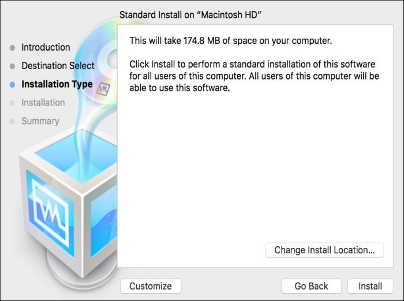Viewport: 404px width, 301px height.
Task: Click the standard installation description paragraph
Action: [x=254, y=76]
